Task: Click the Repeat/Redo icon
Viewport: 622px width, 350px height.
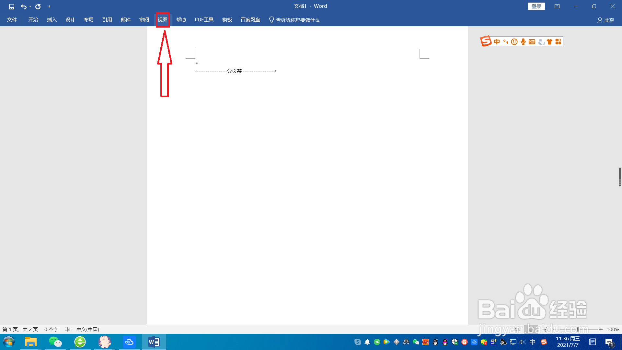Action: pos(38,6)
